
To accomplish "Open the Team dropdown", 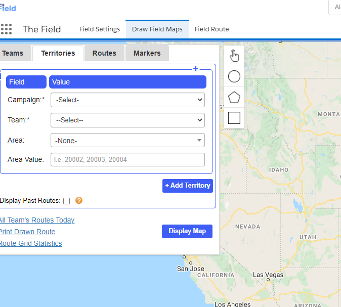I will [127, 120].
